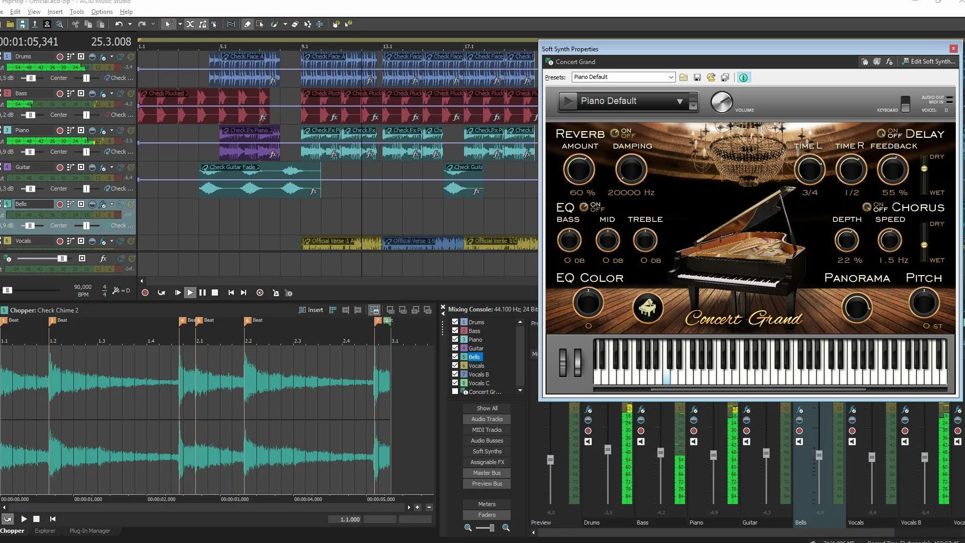Click Edit Soft Synth... button
The width and height of the screenshot is (965, 543).
(x=929, y=61)
